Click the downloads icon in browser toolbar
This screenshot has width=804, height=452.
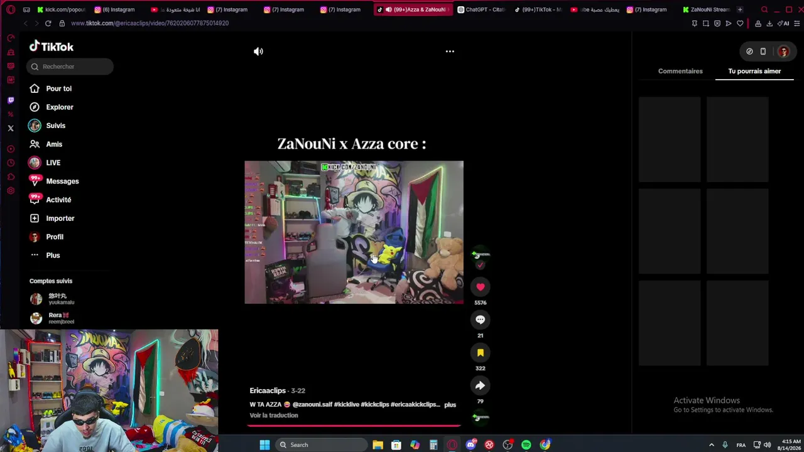click(769, 23)
